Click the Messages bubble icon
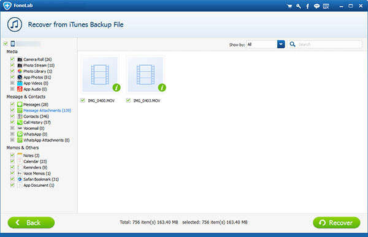Viewport: 368px width, 237px height. 20,104
